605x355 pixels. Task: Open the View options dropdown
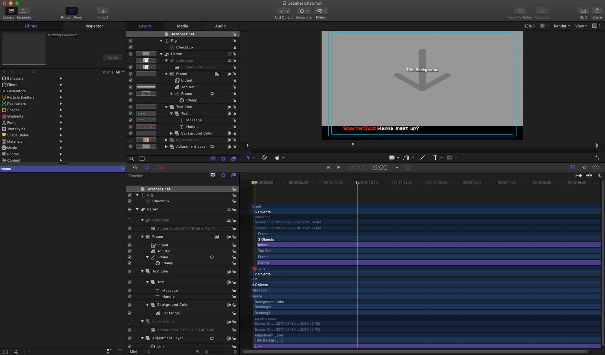(x=581, y=26)
